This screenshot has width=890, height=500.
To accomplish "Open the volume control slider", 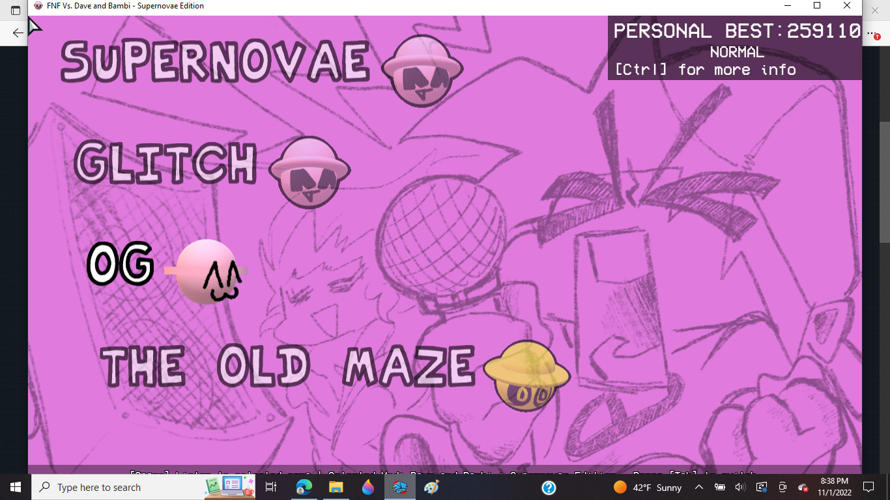I will tap(740, 486).
